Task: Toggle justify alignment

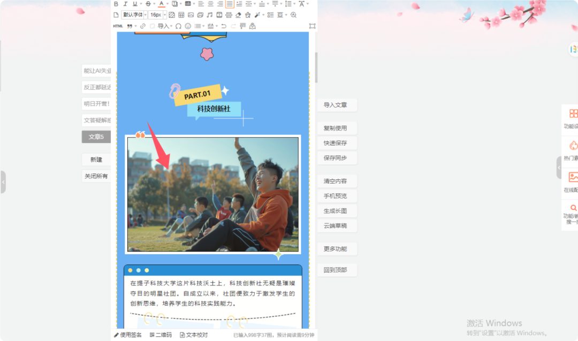Action: tap(230, 4)
